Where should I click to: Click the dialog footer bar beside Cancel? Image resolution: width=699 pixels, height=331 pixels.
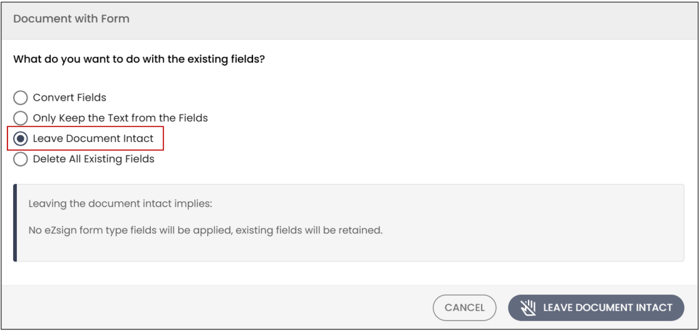click(x=214, y=308)
